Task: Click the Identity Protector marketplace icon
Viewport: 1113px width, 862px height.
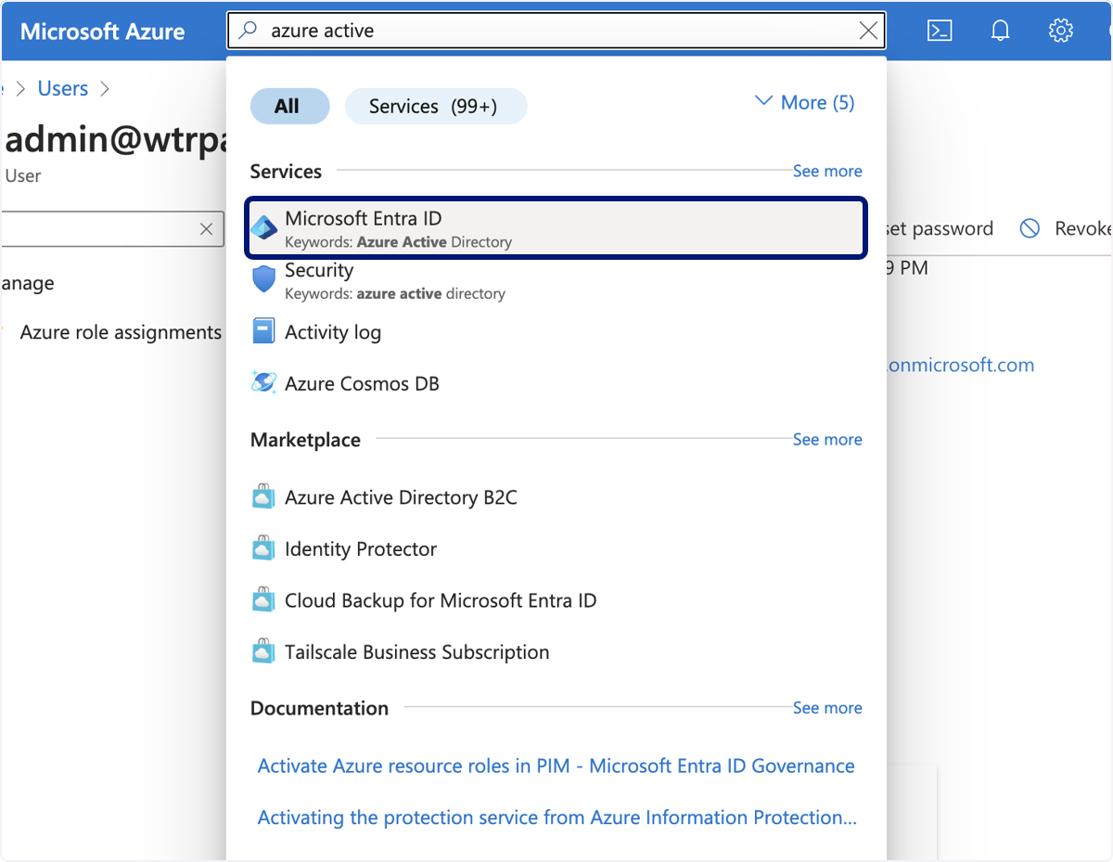Action: tap(263, 548)
